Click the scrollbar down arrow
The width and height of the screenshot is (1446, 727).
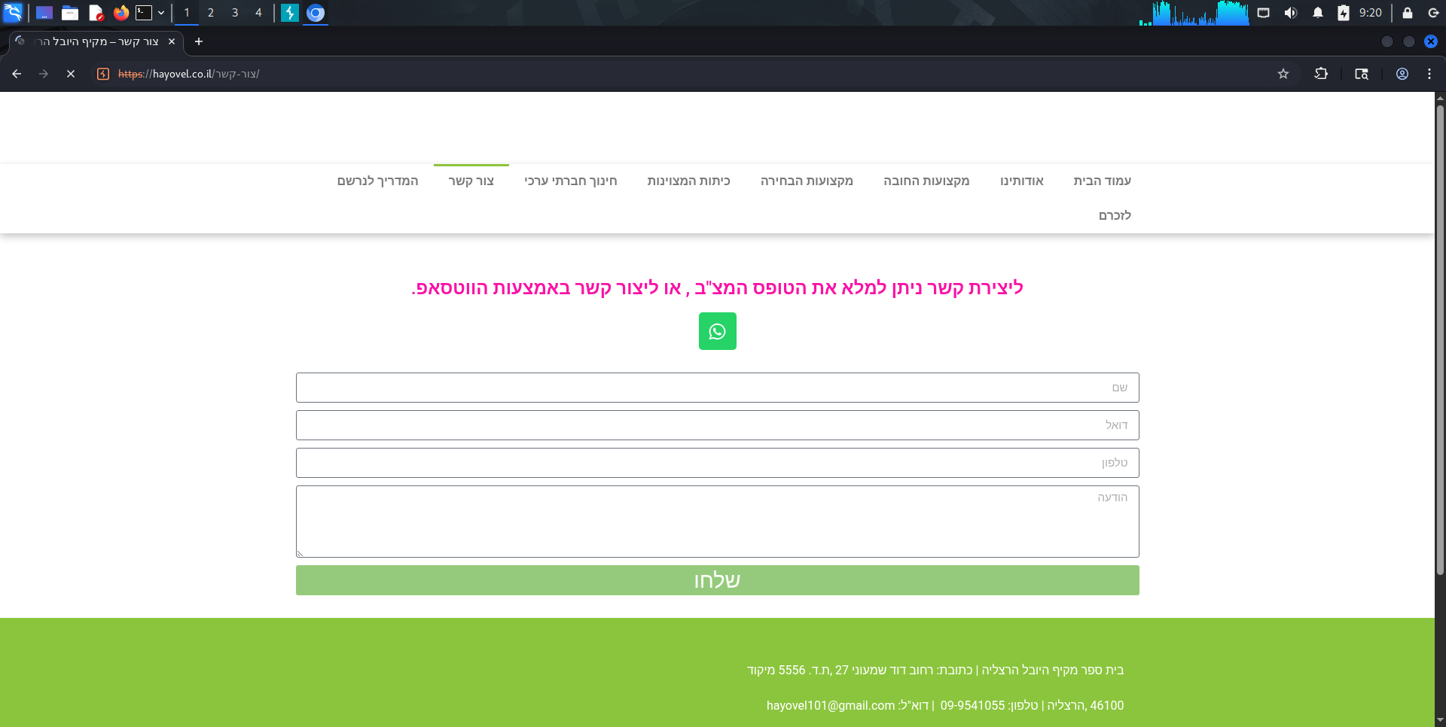tap(1440, 721)
